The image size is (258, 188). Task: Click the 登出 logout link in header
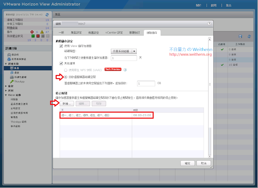pos(229,5)
